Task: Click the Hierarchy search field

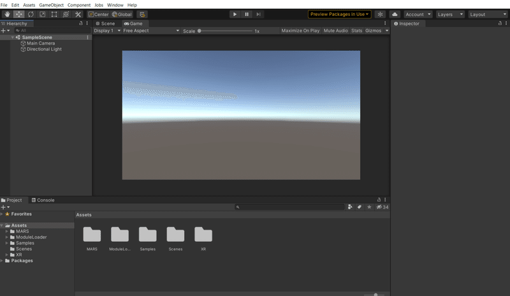Action: click(x=52, y=31)
